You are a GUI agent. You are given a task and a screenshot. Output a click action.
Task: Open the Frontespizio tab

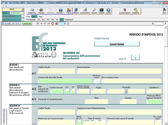point(31,20)
